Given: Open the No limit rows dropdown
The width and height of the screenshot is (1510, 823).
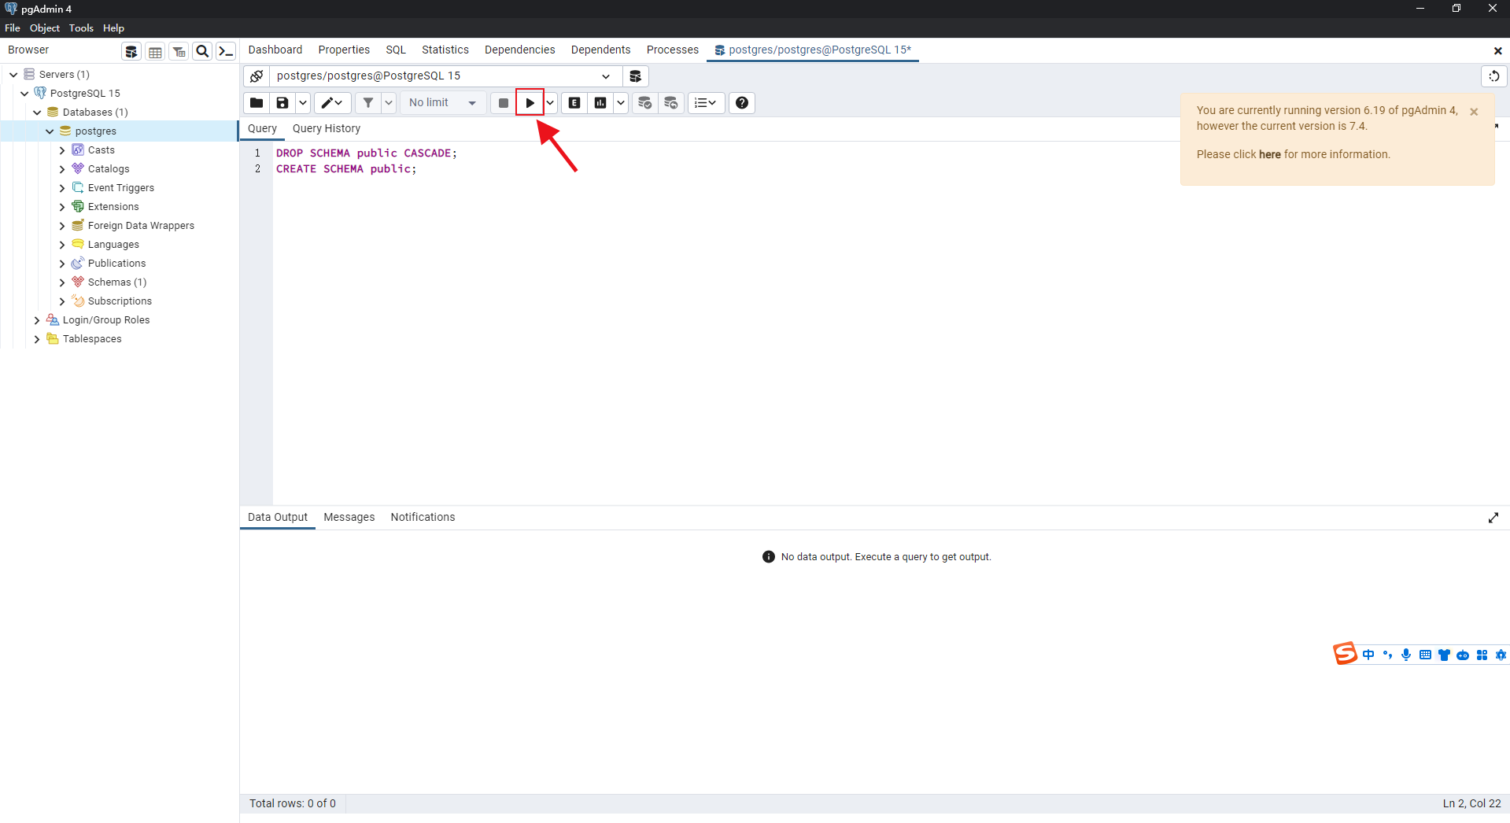Looking at the screenshot, I should [442, 103].
